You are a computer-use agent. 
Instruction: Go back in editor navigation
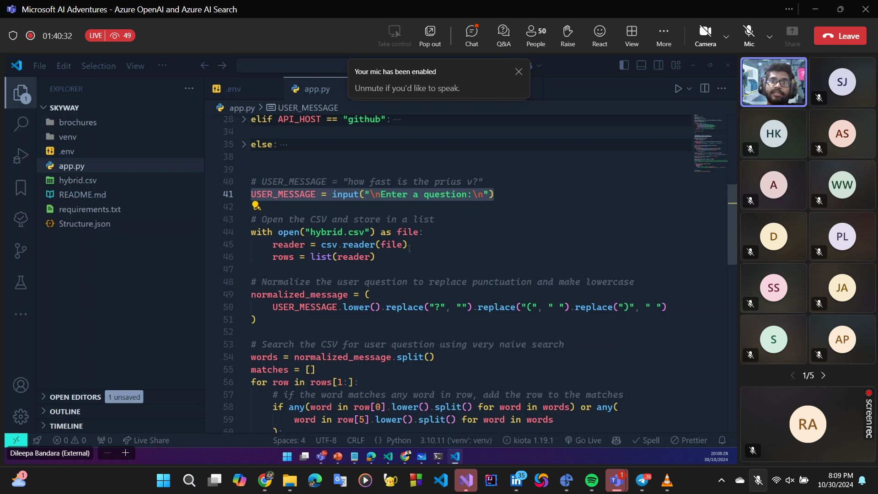[204, 66]
